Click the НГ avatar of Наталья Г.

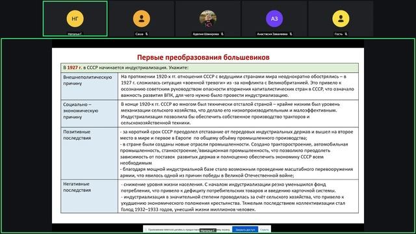[75, 19]
